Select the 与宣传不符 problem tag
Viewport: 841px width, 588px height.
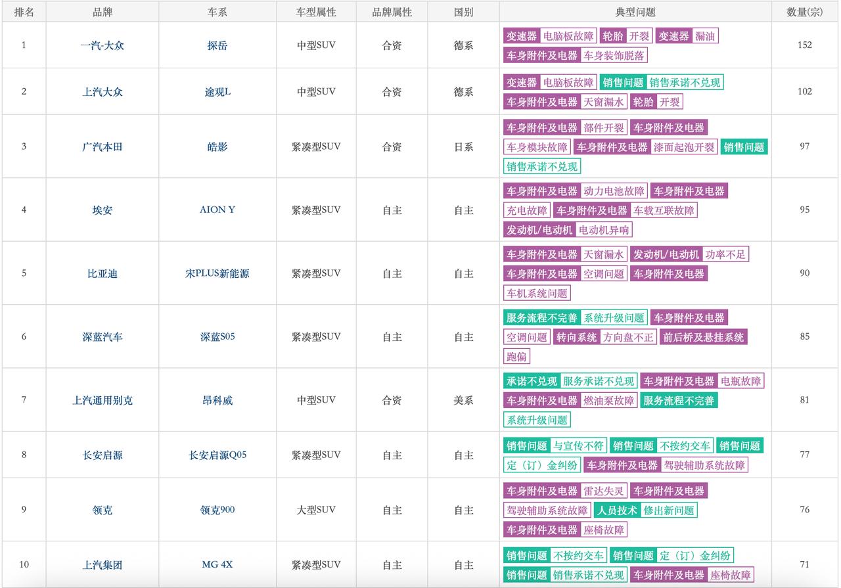pos(578,446)
